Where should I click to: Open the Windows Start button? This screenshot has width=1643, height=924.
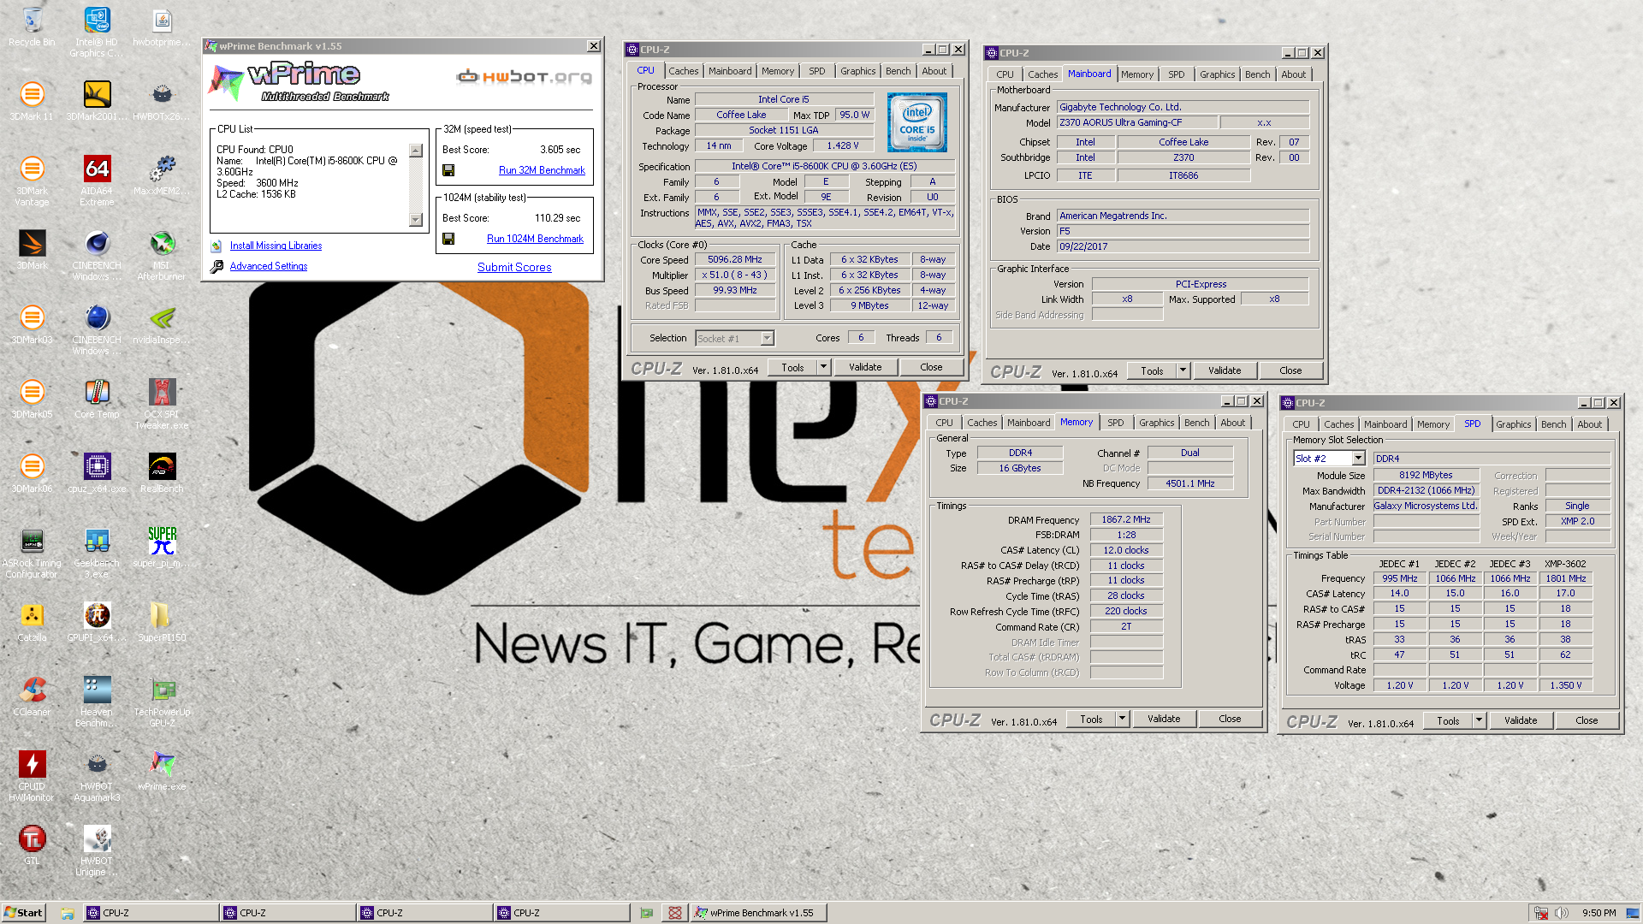[x=23, y=913]
